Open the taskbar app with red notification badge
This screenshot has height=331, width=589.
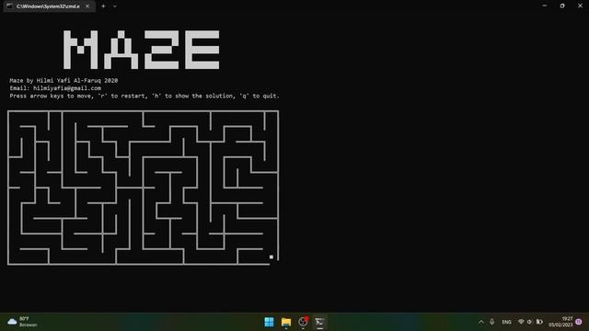(303, 322)
